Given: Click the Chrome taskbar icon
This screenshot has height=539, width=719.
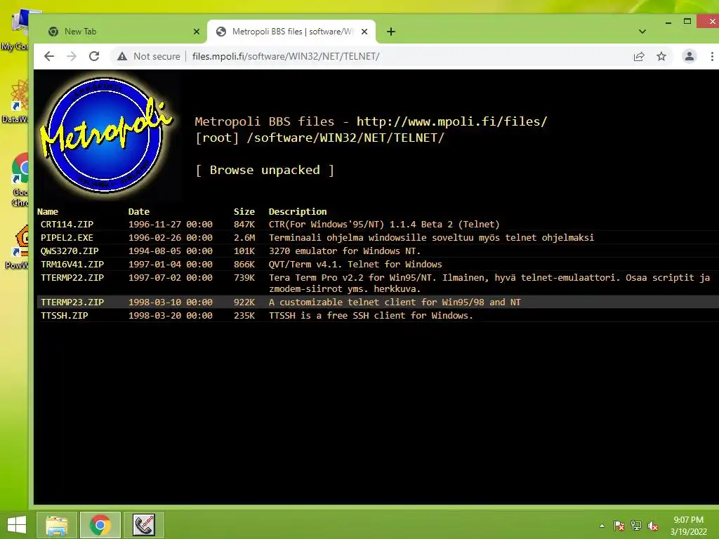Looking at the screenshot, I should (100, 525).
